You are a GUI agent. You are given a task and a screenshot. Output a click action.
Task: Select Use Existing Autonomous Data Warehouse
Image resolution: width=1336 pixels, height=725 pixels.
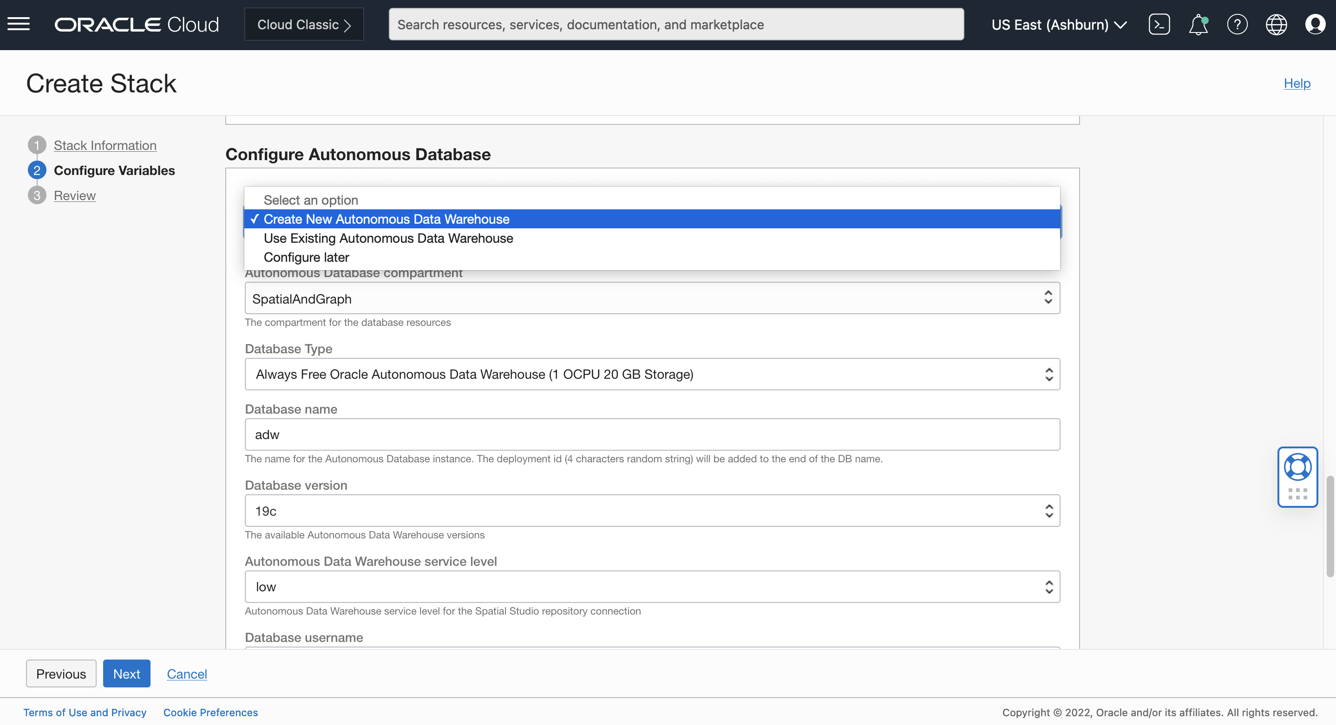[x=388, y=239]
